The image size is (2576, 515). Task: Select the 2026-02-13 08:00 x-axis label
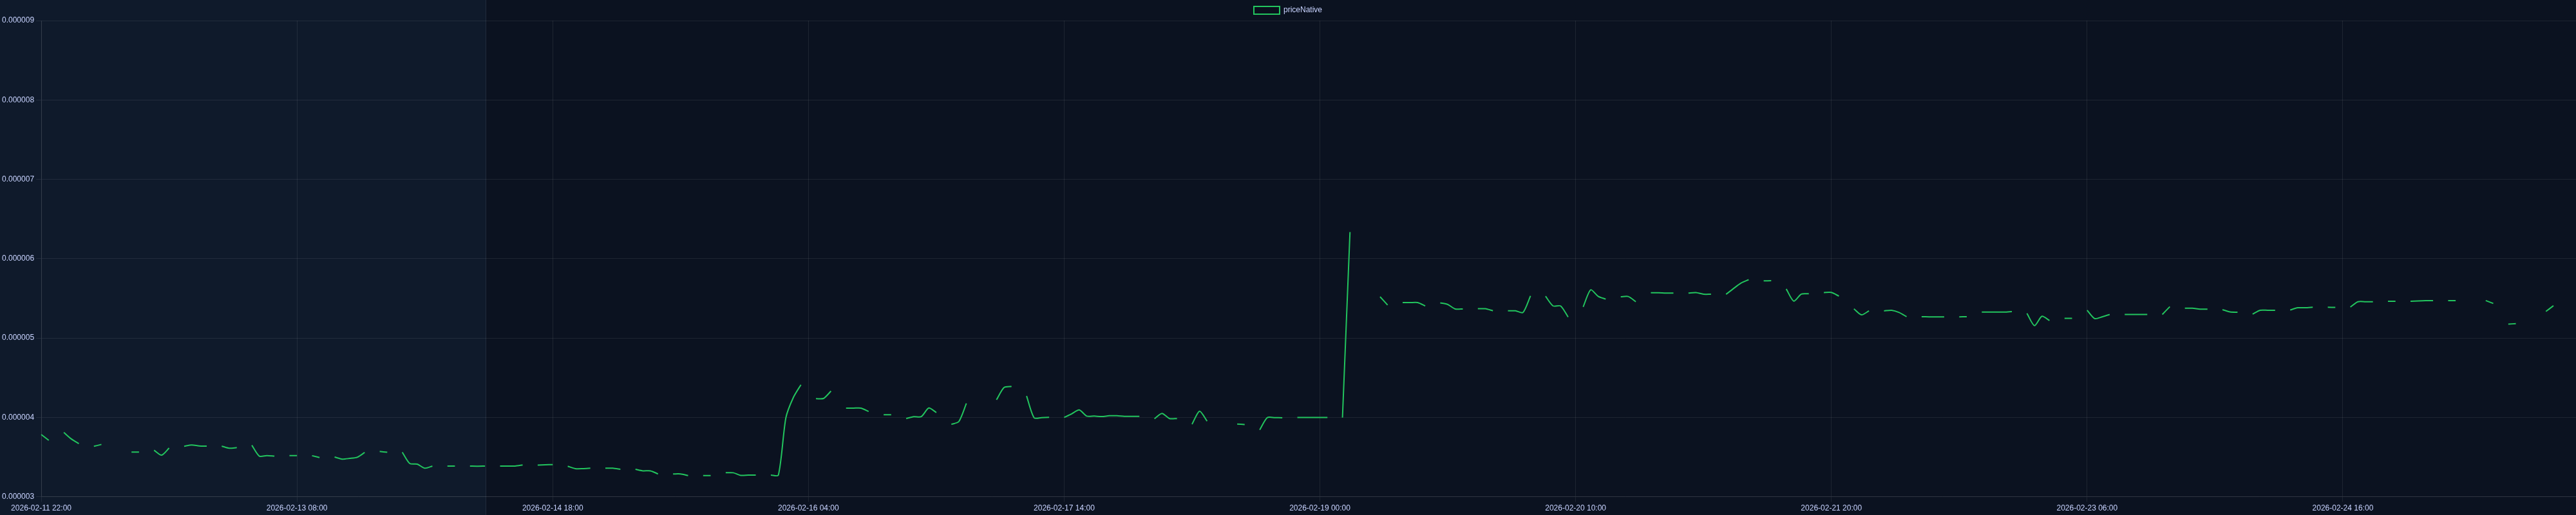[x=297, y=508]
